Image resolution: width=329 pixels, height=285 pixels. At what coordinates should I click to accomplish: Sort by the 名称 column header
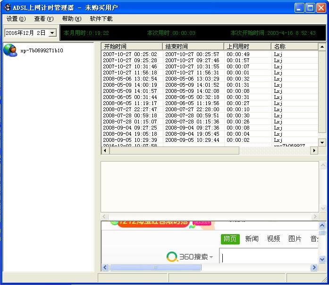295,47
